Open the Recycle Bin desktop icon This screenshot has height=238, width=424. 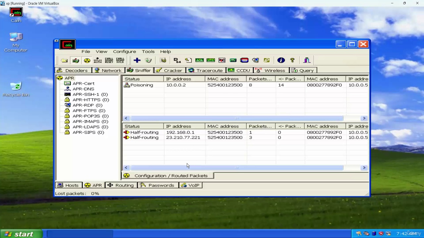click(x=16, y=89)
